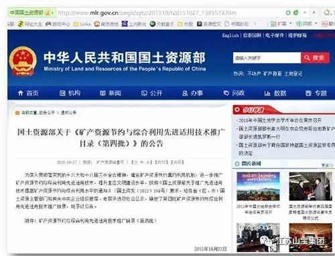
Task: Click the 通知公告 breadcrumb link
Action: (68, 112)
